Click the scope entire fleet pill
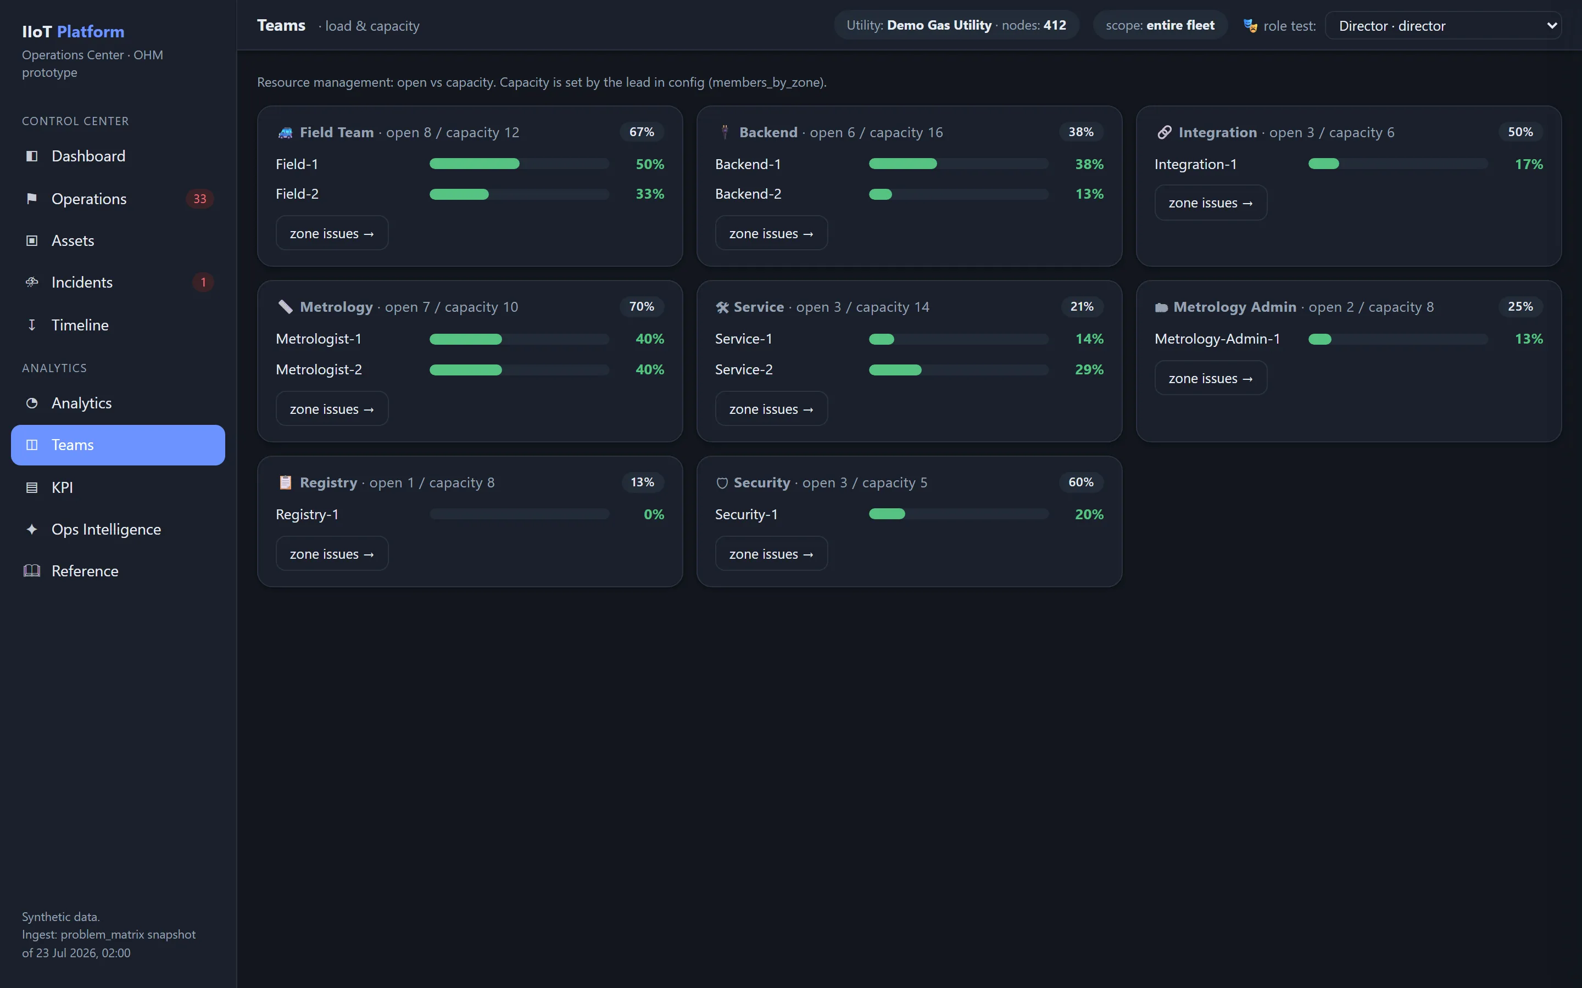 pyautogui.click(x=1160, y=25)
